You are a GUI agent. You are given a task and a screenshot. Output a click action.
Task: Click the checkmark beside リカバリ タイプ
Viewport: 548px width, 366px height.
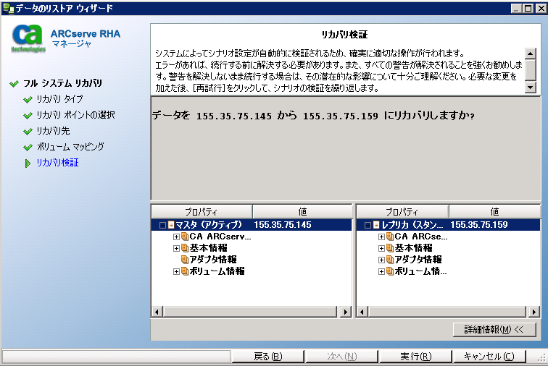[x=28, y=100]
